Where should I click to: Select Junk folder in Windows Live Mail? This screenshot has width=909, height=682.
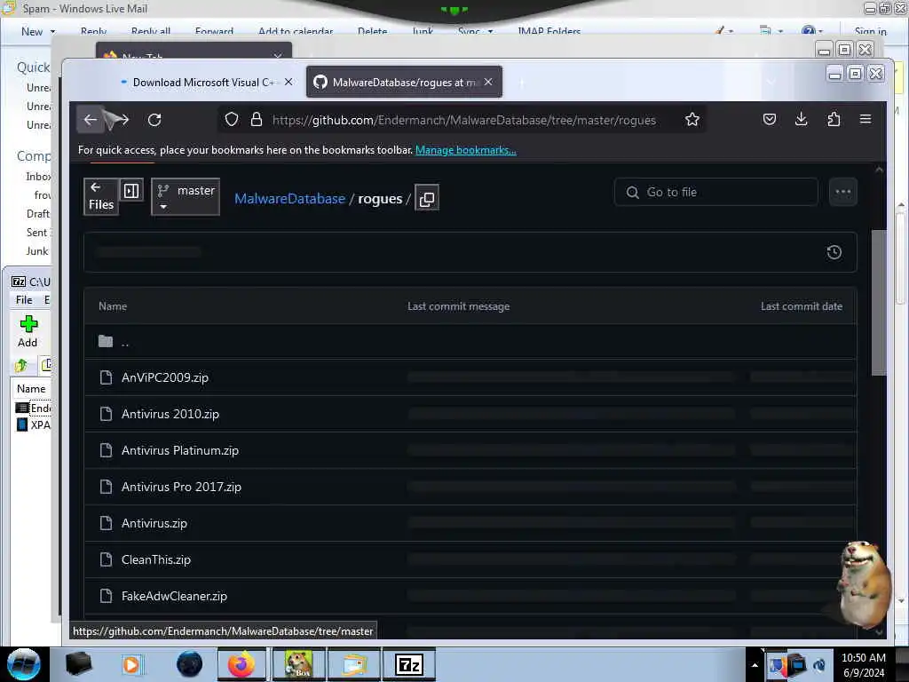coord(37,251)
